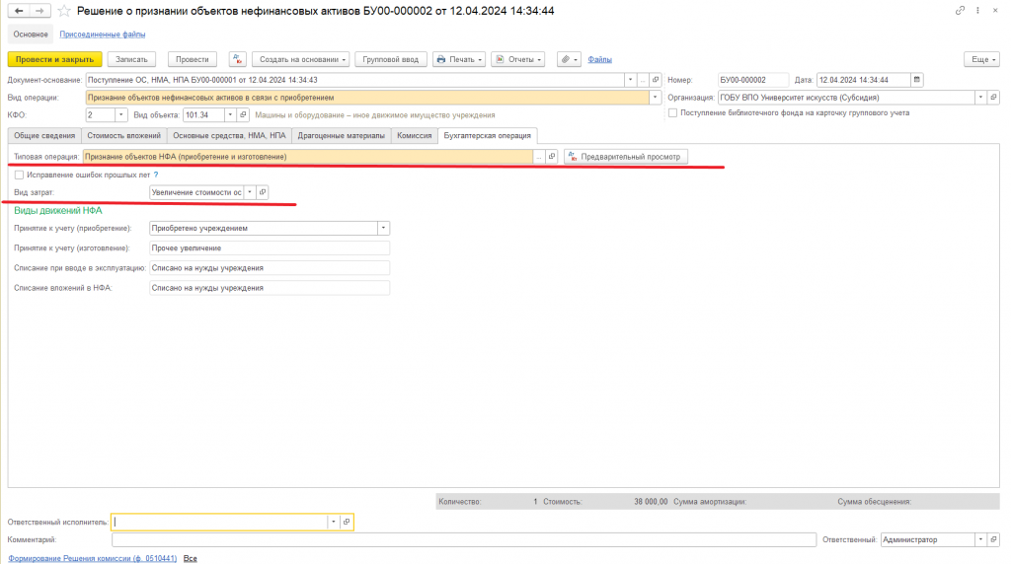The image size is (1011, 564).
Task: Click Групповой ввод button
Action: coord(391,59)
